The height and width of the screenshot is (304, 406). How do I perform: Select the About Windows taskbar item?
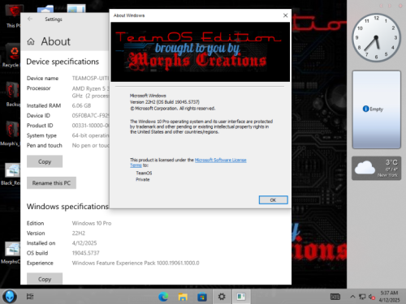pyautogui.click(x=241, y=297)
